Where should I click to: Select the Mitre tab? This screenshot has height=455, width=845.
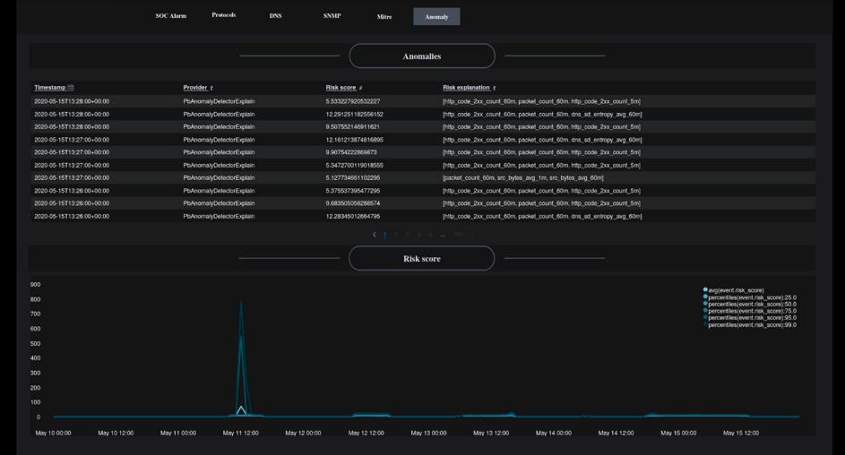tap(384, 16)
